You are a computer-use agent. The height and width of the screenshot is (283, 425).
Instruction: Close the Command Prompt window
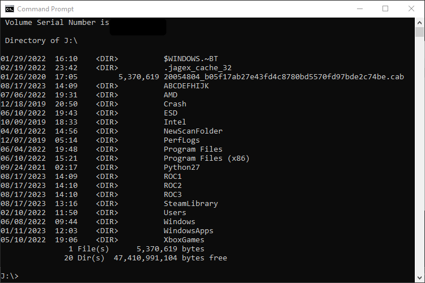[411, 8]
